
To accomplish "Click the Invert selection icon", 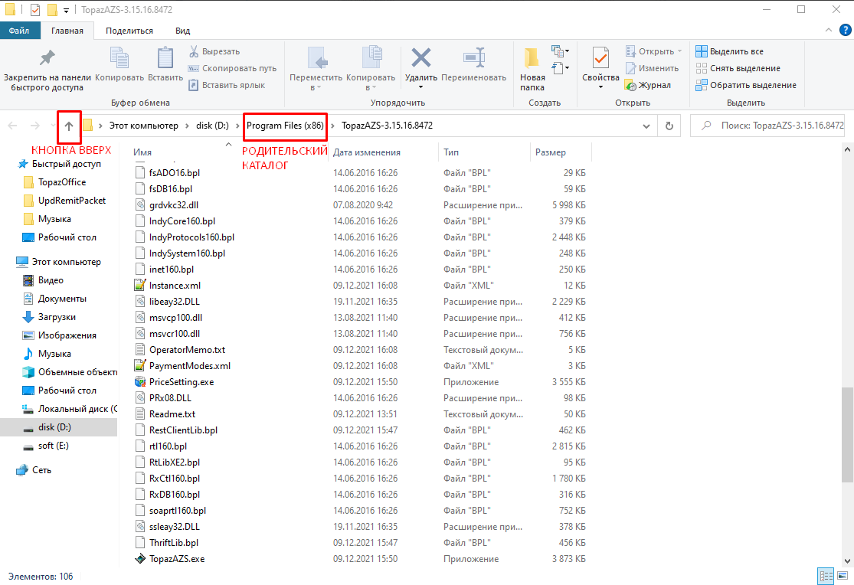I will point(702,85).
